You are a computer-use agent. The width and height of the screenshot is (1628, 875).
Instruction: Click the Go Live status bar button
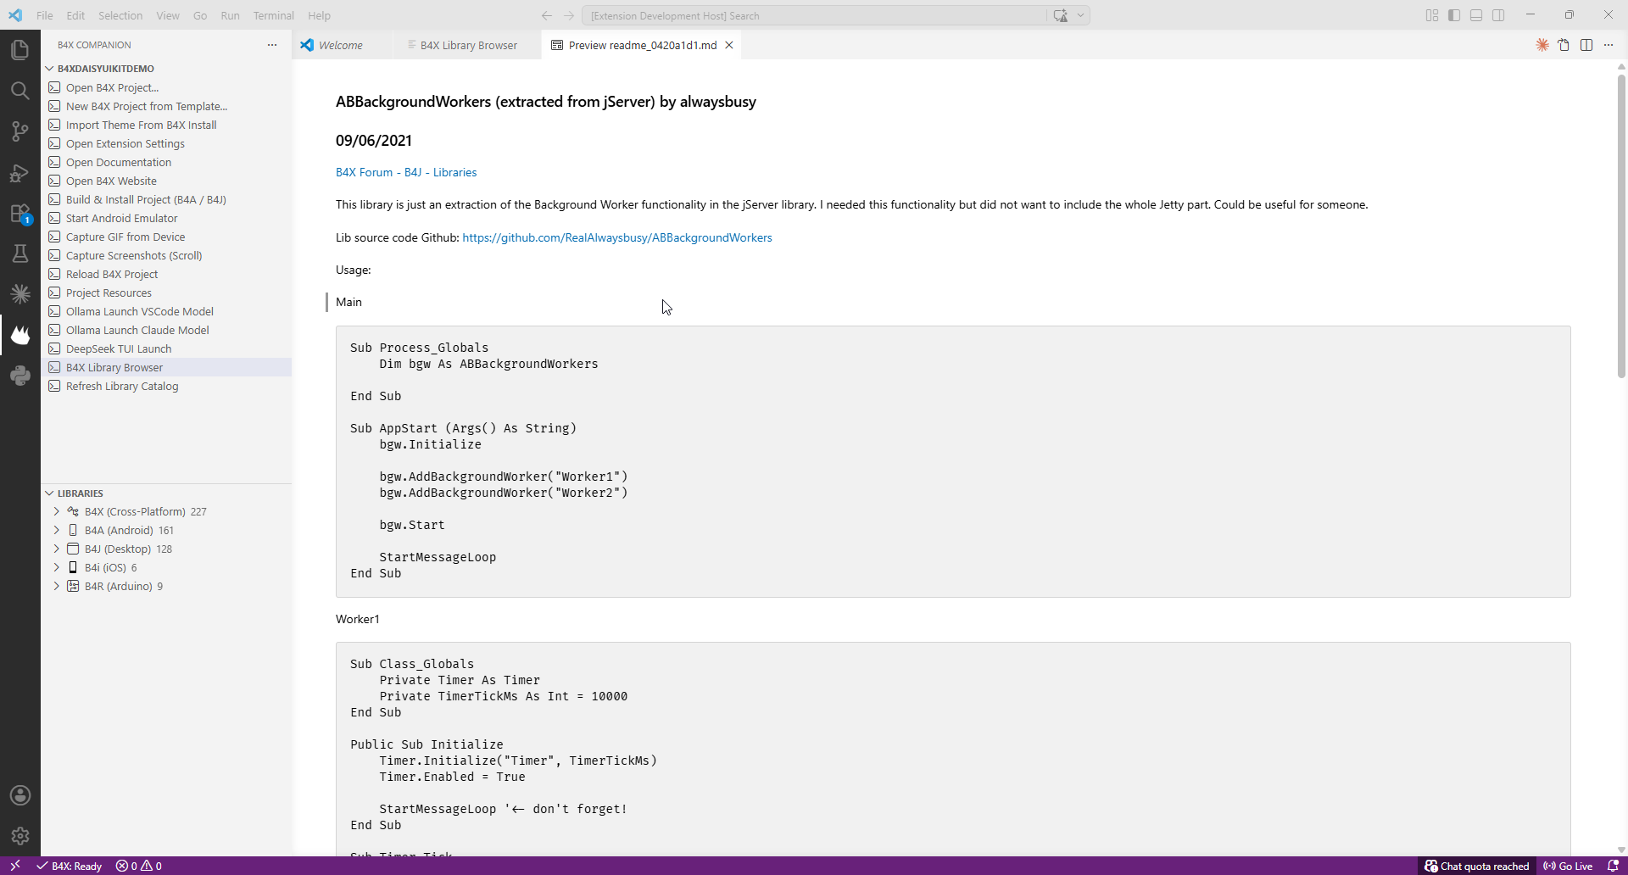(1569, 866)
